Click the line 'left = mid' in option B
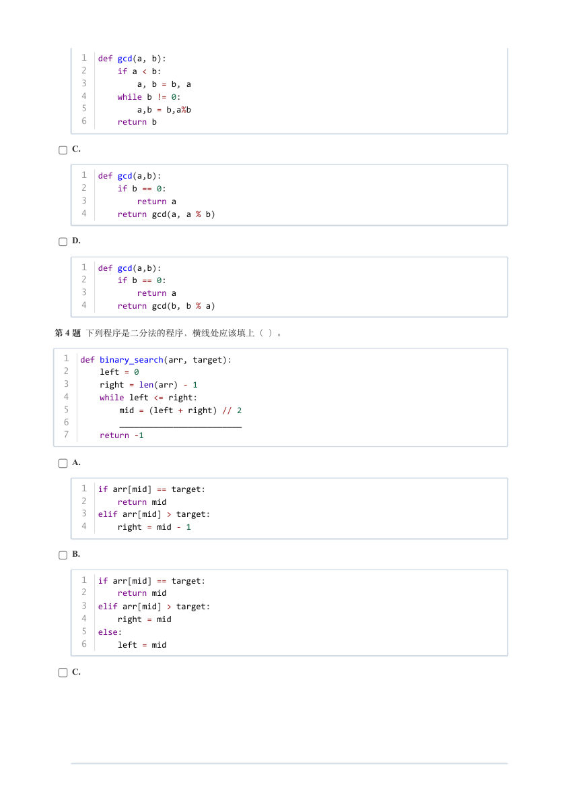This screenshot has width=562, height=796. 142,645
